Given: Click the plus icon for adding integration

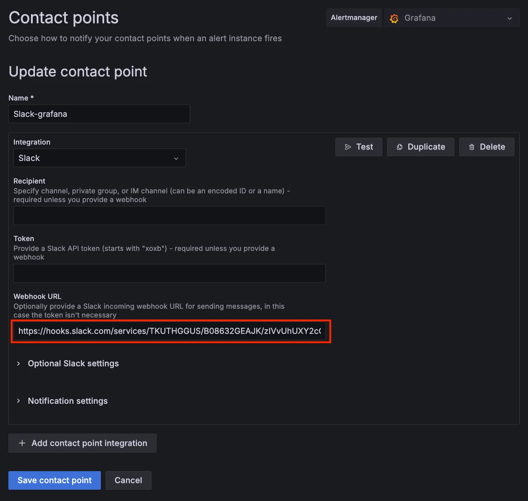Looking at the screenshot, I should (x=22, y=443).
